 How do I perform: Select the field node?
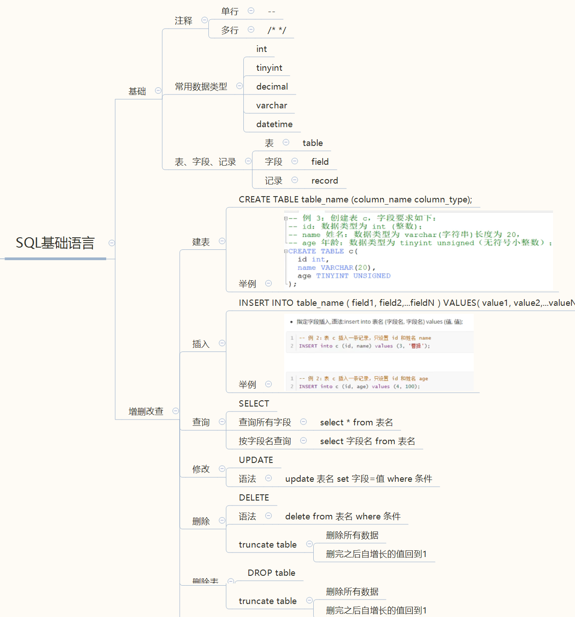[320, 162]
